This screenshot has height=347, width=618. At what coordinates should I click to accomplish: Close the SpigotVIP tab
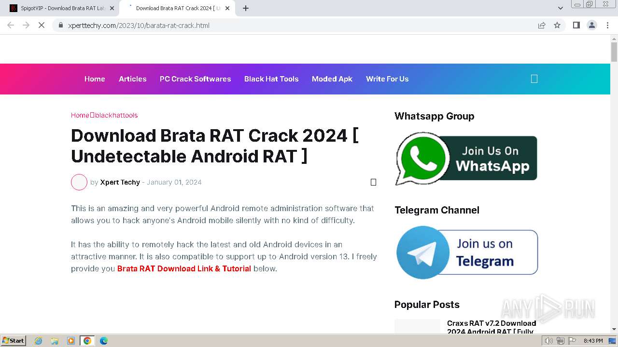pyautogui.click(x=112, y=8)
